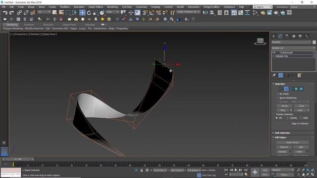This screenshot has width=317, height=178.
Task: Open the Motion command panel tab
Action: point(294,36)
